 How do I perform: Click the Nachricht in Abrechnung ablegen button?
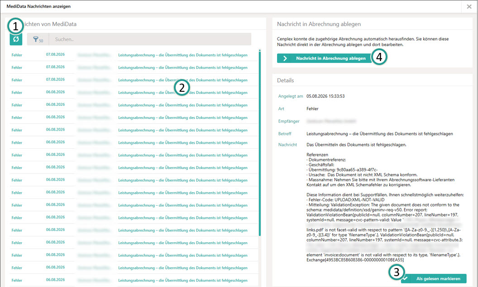pos(325,58)
